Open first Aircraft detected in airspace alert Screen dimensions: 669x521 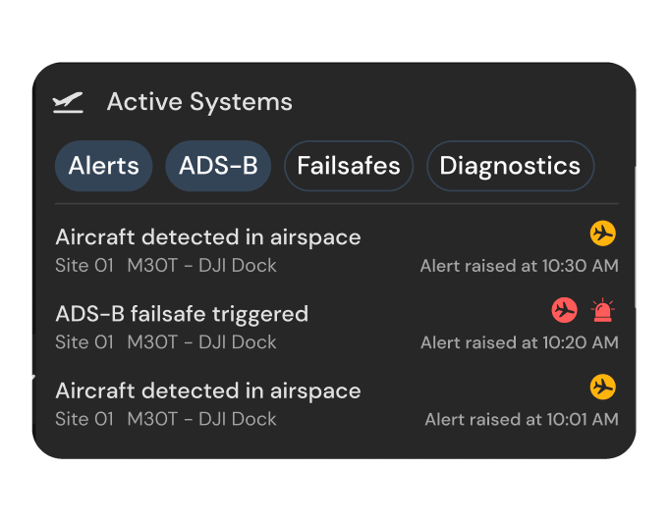[x=337, y=250]
